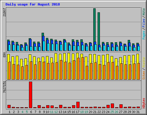This screenshot has width=147, height=115.
Task: Click day label 21 on the axis
Action: [95, 112]
